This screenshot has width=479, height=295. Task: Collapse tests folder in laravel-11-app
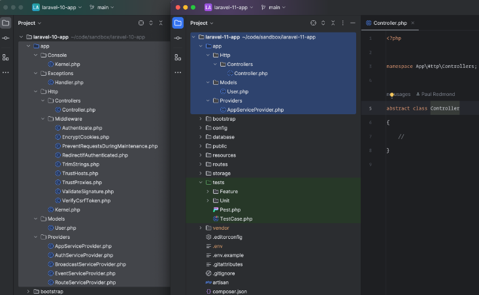(x=201, y=183)
